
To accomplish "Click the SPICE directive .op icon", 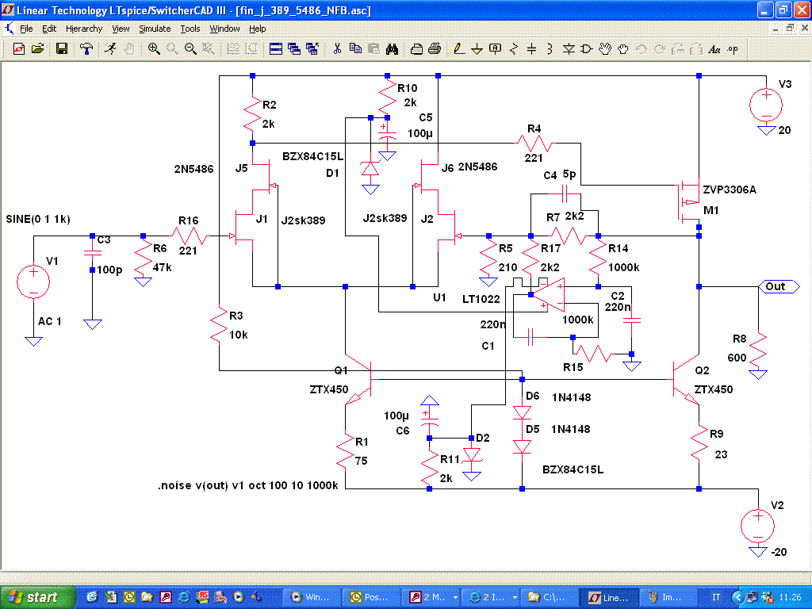I will click(x=732, y=49).
